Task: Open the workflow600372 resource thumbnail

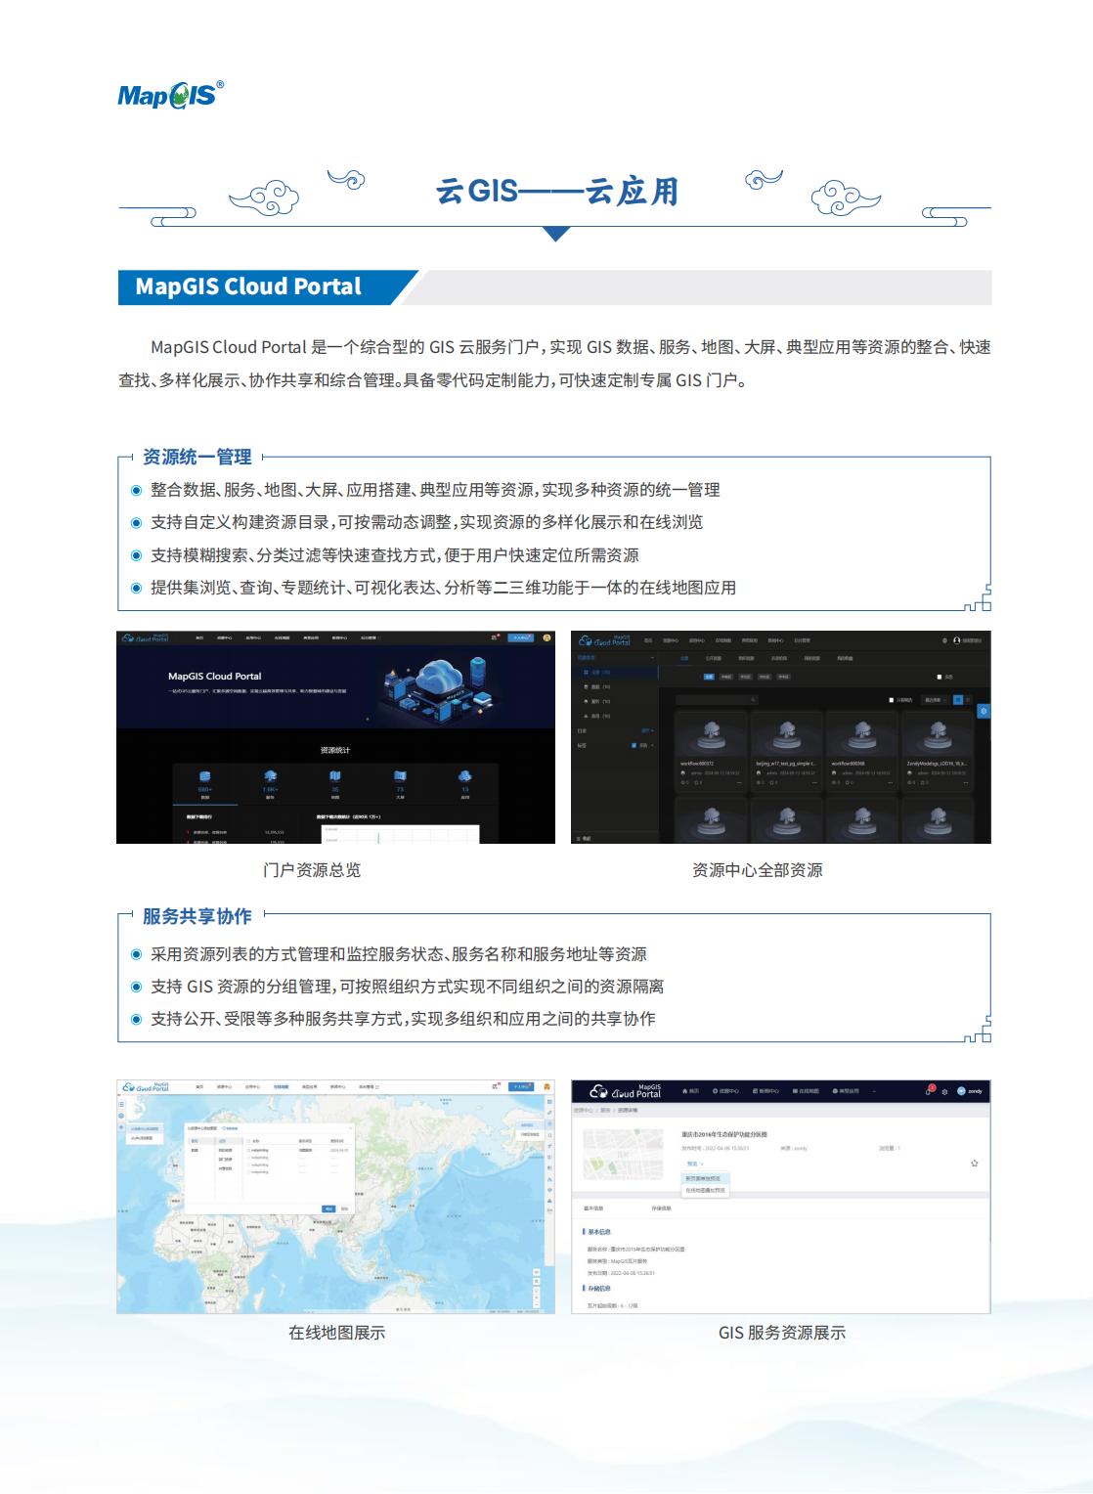Action: 711,734
